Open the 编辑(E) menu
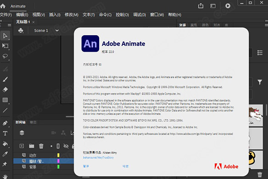268x179 pixels. pos(22,15)
